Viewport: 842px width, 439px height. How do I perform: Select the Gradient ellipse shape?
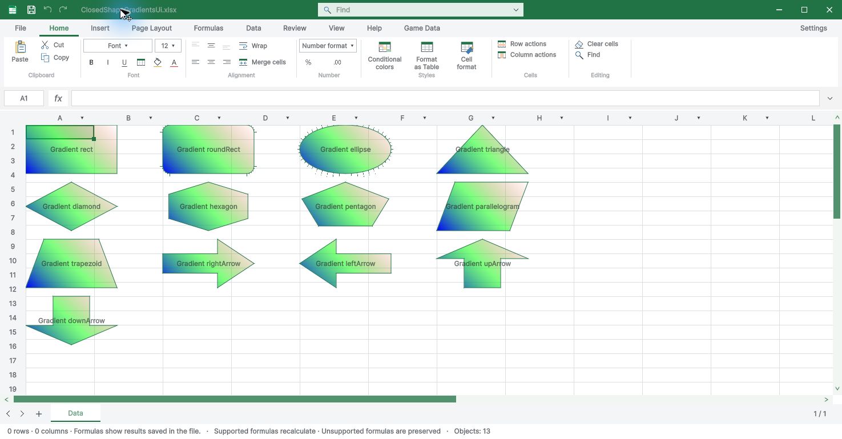pos(345,150)
